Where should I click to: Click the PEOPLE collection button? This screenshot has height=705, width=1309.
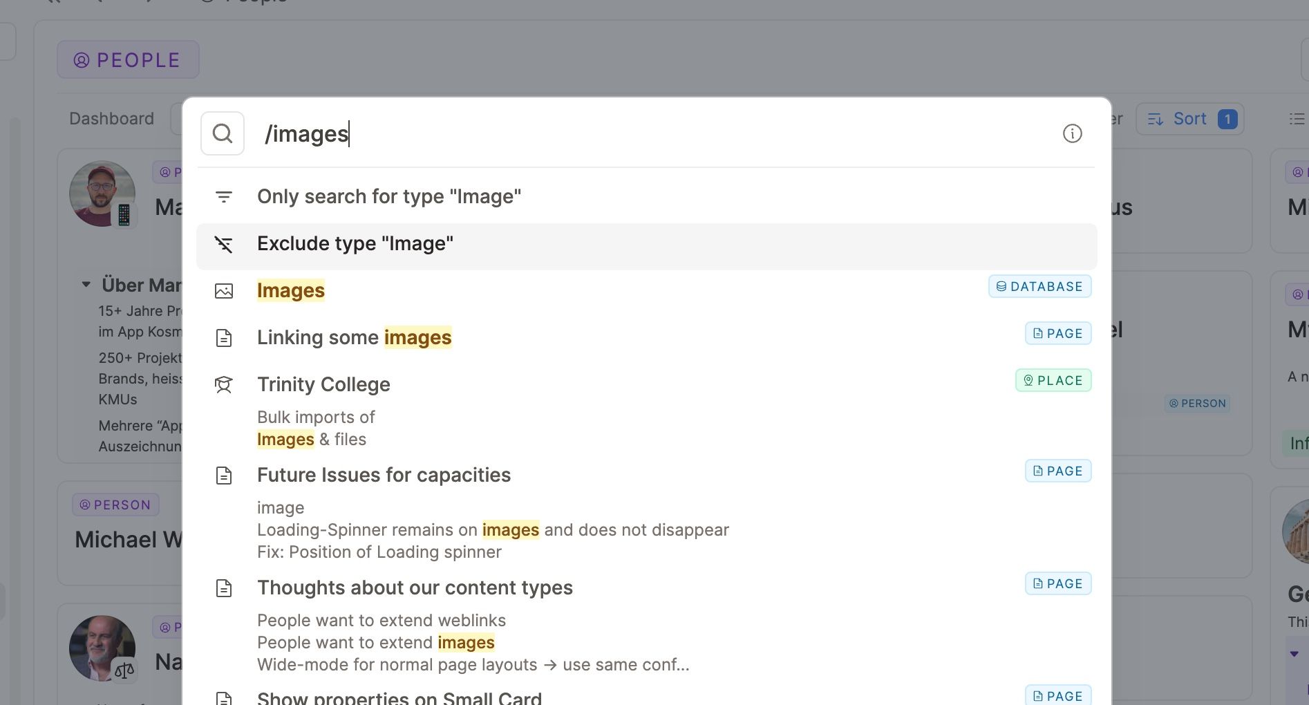[x=128, y=60]
